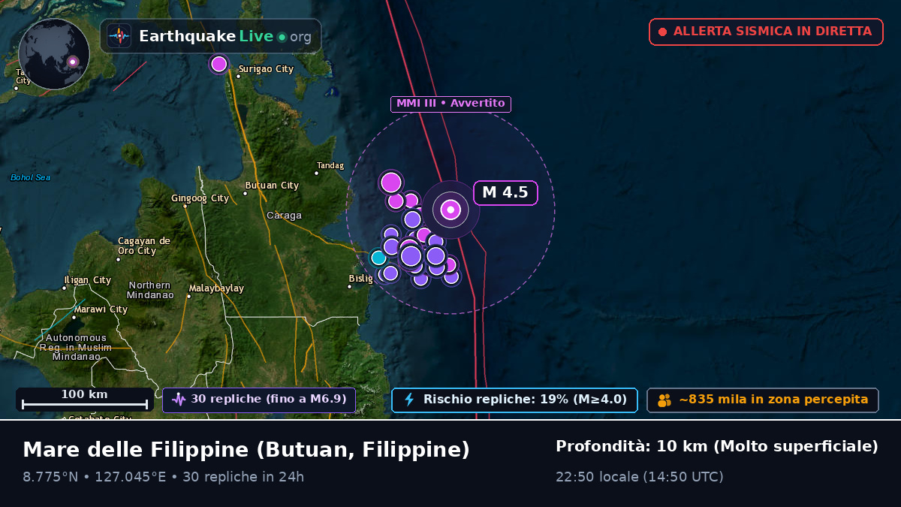Image resolution: width=901 pixels, height=507 pixels.
Task: Select the magenta quake marker near Surigao City
Action: point(218,64)
